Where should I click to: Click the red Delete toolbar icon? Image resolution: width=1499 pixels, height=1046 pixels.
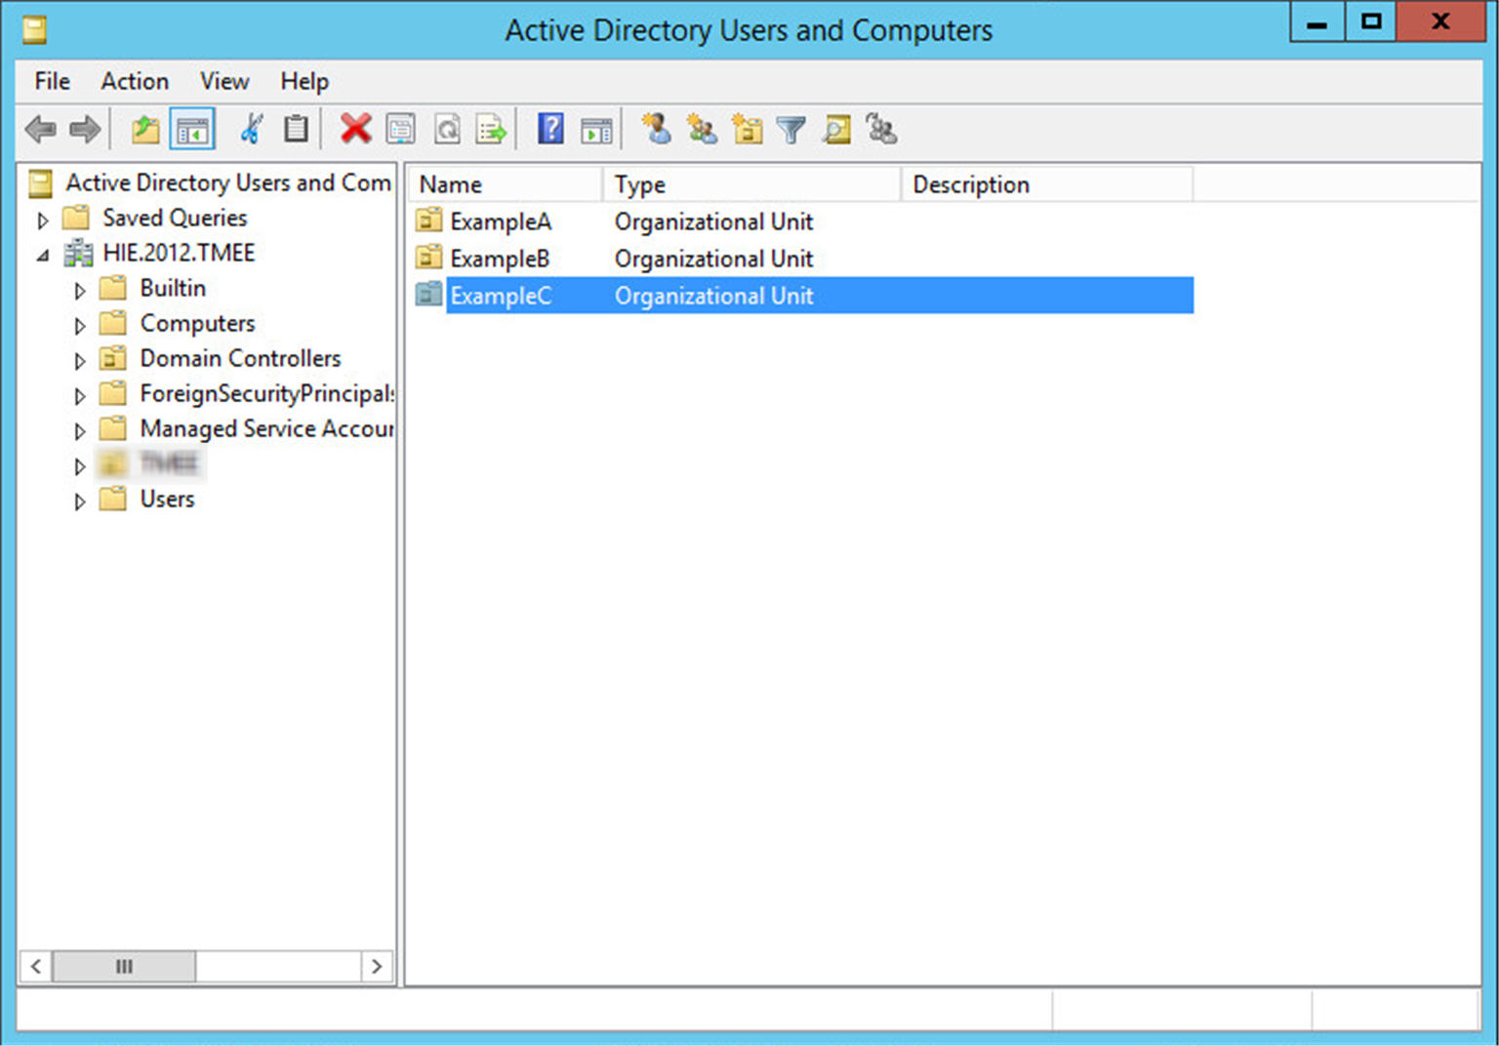pyautogui.click(x=355, y=129)
